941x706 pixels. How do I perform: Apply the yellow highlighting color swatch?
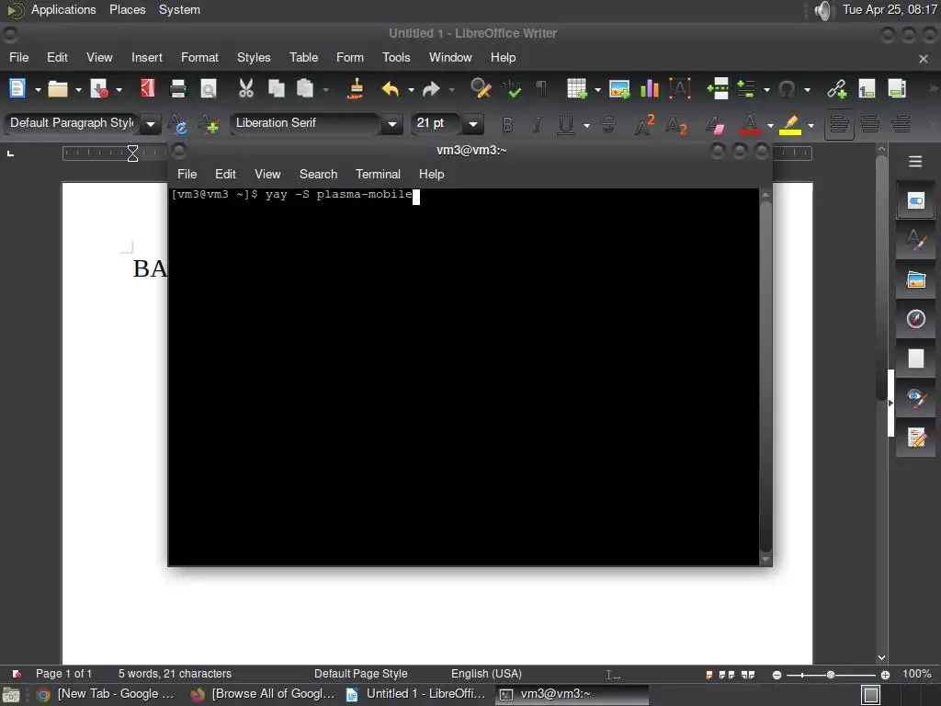click(x=789, y=125)
